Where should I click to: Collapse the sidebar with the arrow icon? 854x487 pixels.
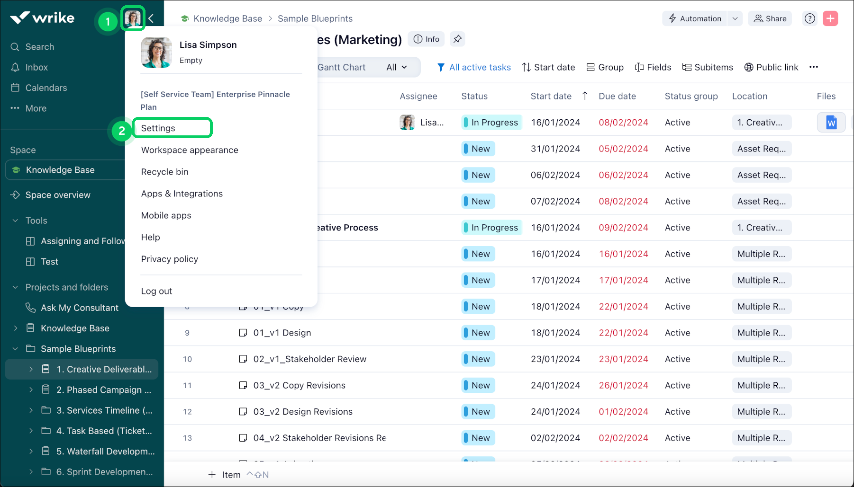pos(151,18)
